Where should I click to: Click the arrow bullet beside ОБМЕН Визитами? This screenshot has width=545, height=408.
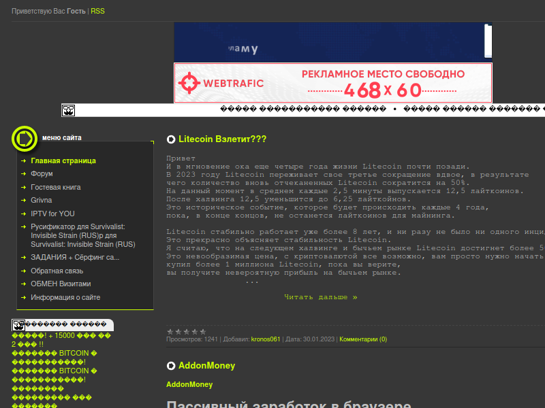[x=24, y=284]
